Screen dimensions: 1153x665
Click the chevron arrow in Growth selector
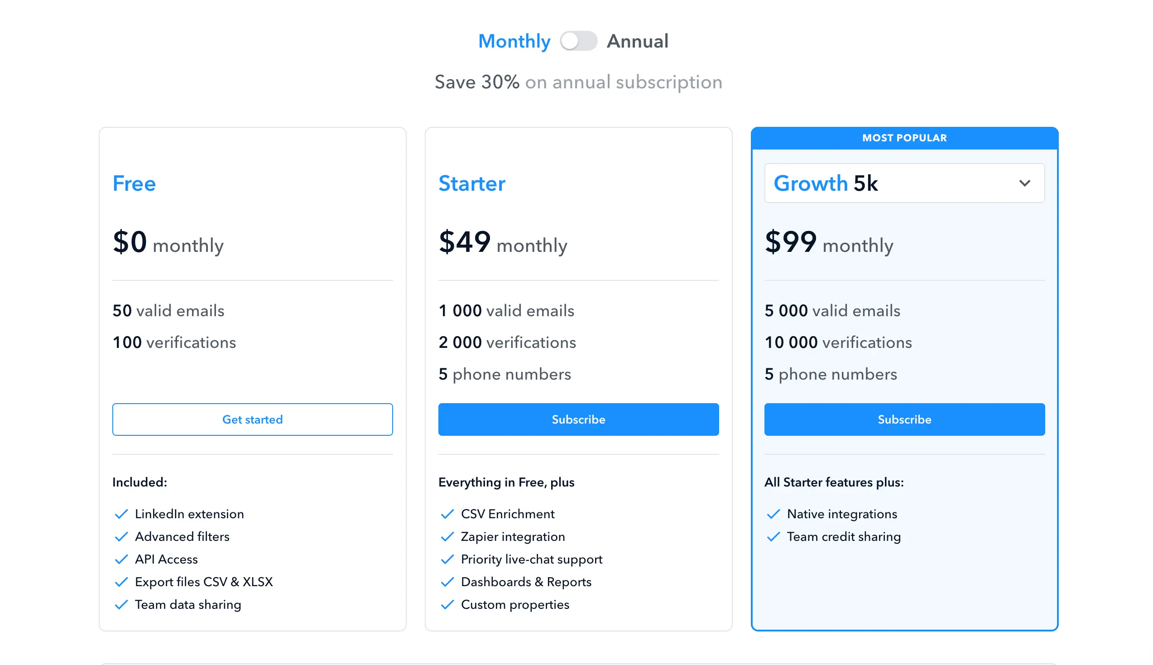pyautogui.click(x=1024, y=183)
